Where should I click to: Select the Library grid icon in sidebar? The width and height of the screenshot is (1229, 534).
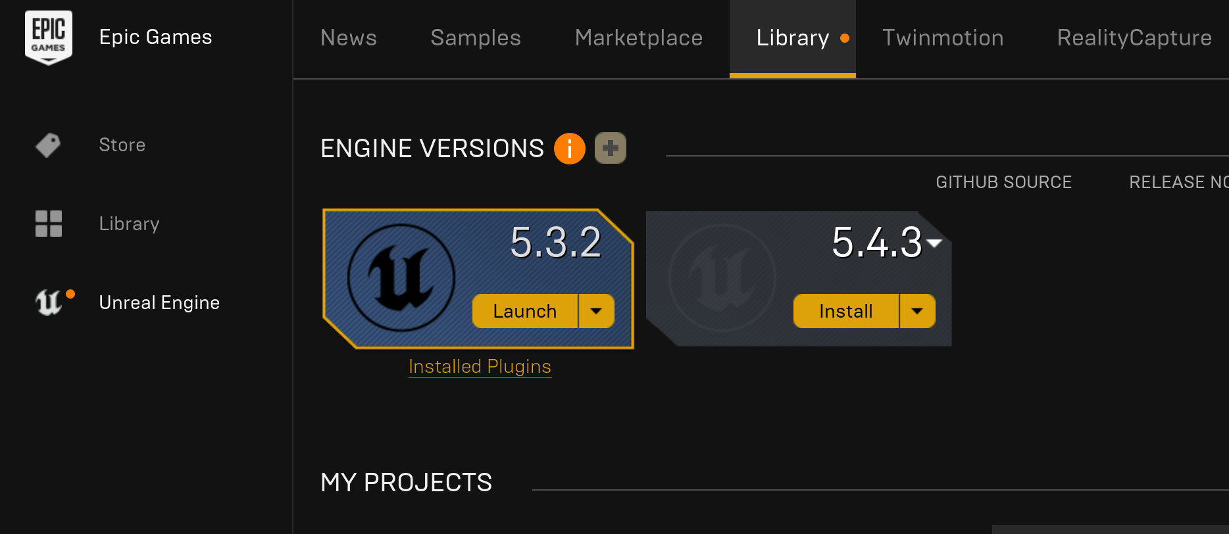click(x=49, y=224)
